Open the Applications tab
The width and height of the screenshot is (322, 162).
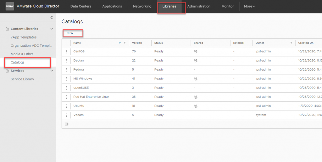(x=112, y=6)
